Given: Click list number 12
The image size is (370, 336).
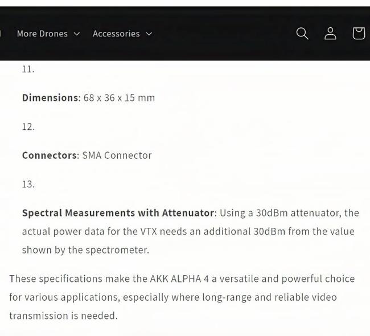Looking at the screenshot, I should tap(28, 126).
